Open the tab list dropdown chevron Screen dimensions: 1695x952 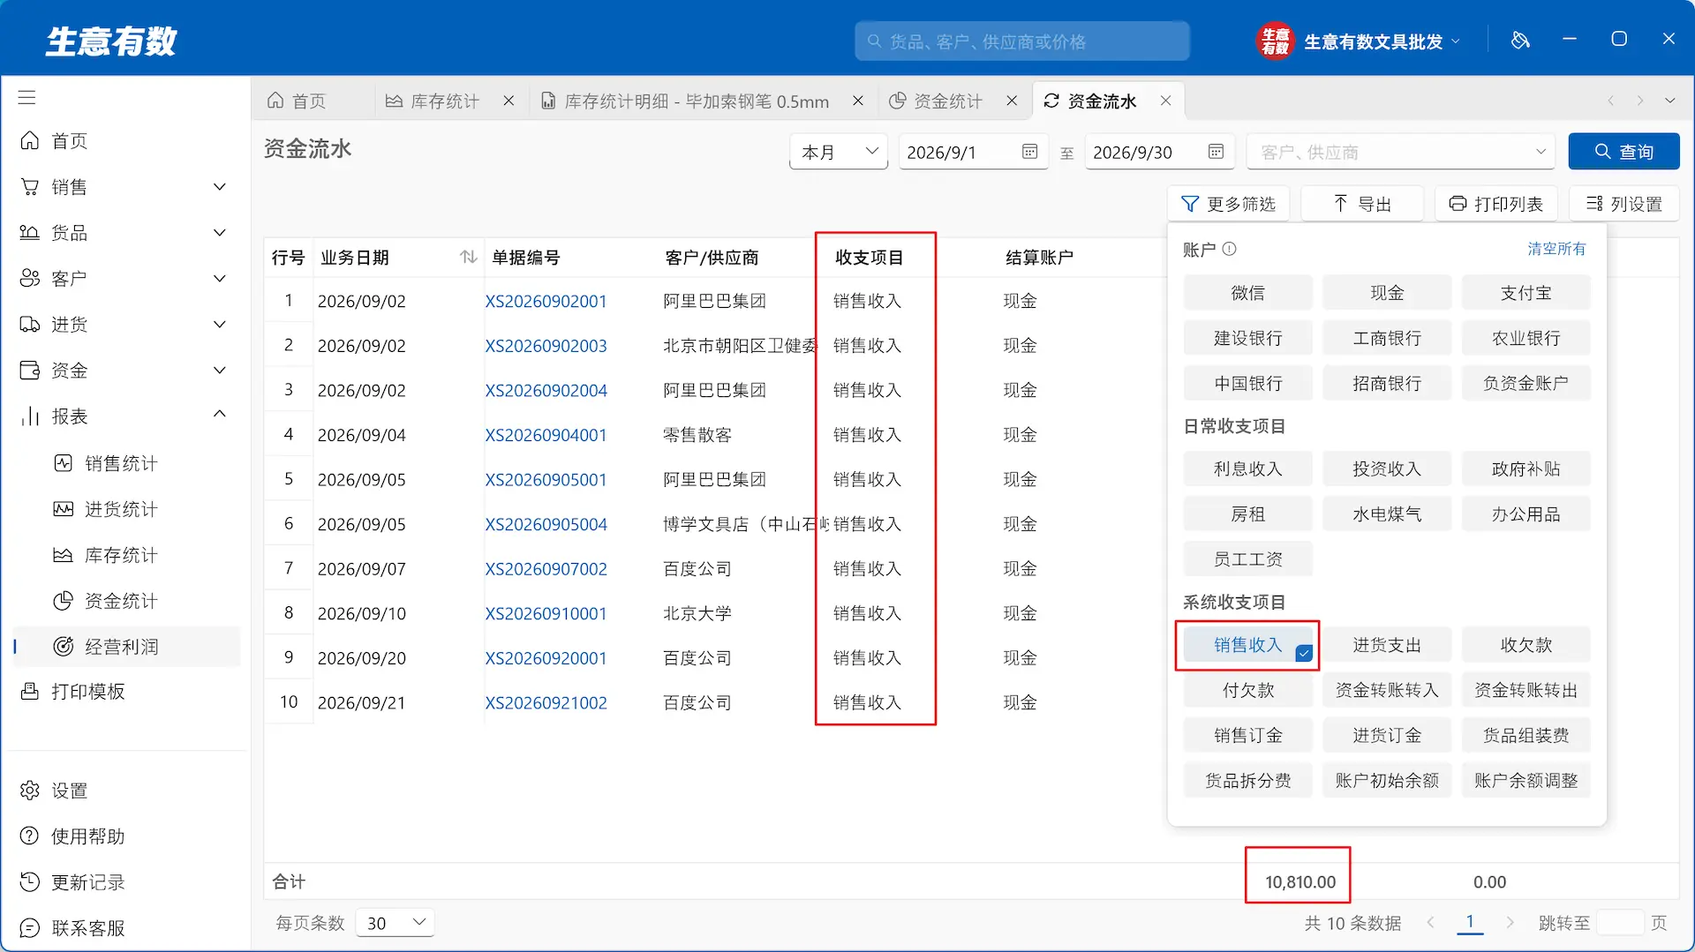1669,101
